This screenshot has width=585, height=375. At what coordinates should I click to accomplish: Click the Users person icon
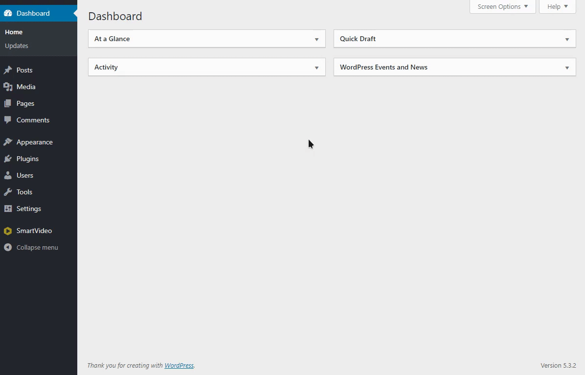[8, 175]
